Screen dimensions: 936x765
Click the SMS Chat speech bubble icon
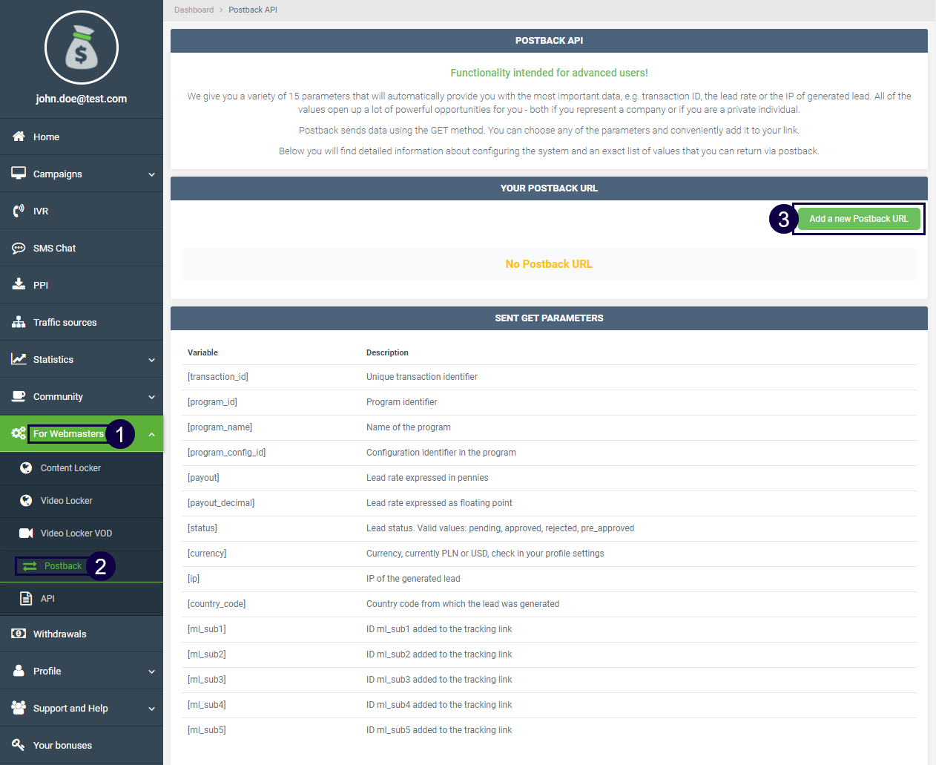[x=19, y=248]
